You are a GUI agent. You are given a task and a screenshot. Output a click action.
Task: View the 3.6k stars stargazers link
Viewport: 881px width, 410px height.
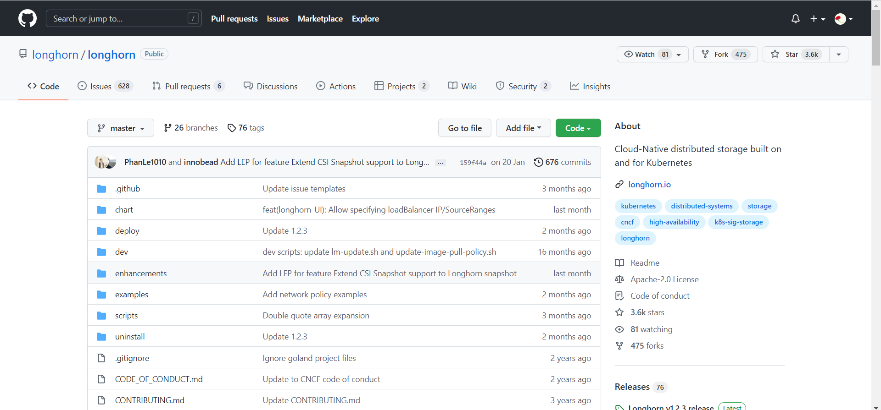(640, 312)
